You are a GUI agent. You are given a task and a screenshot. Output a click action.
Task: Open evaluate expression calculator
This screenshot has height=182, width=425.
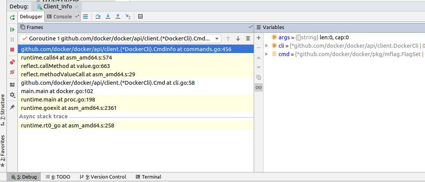pos(140,16)
